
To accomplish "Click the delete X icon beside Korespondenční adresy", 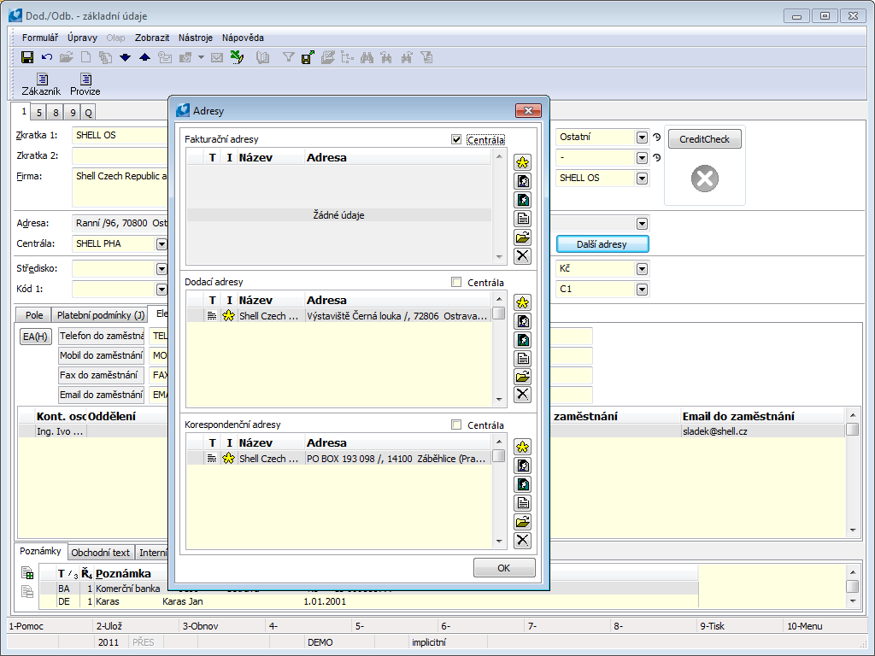I will [x=523, y=541].
